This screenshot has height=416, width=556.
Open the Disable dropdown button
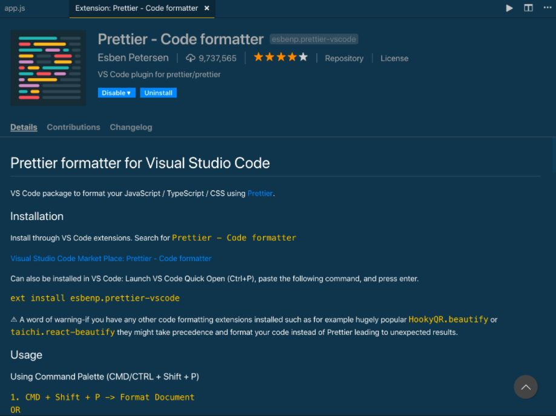pyautogui.click(x=117, y=93)
